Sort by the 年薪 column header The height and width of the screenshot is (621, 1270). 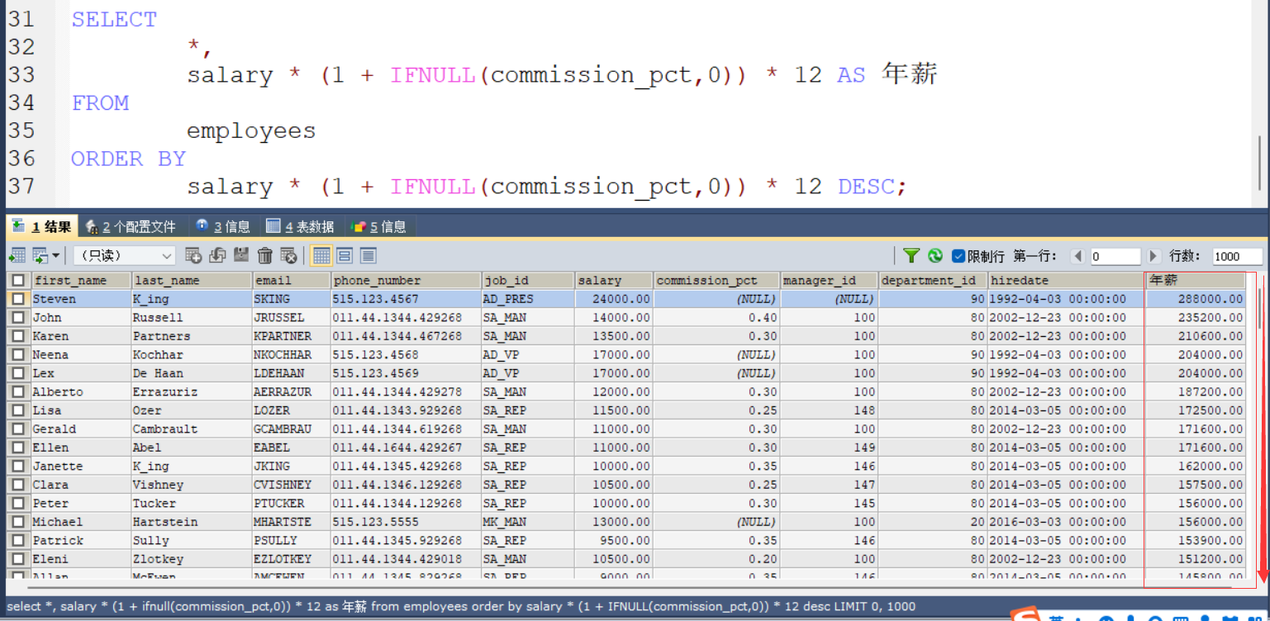point(1195,281)
